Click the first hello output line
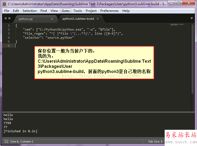The height and width of the screenshot is (146, 197). tap(8, 115)
